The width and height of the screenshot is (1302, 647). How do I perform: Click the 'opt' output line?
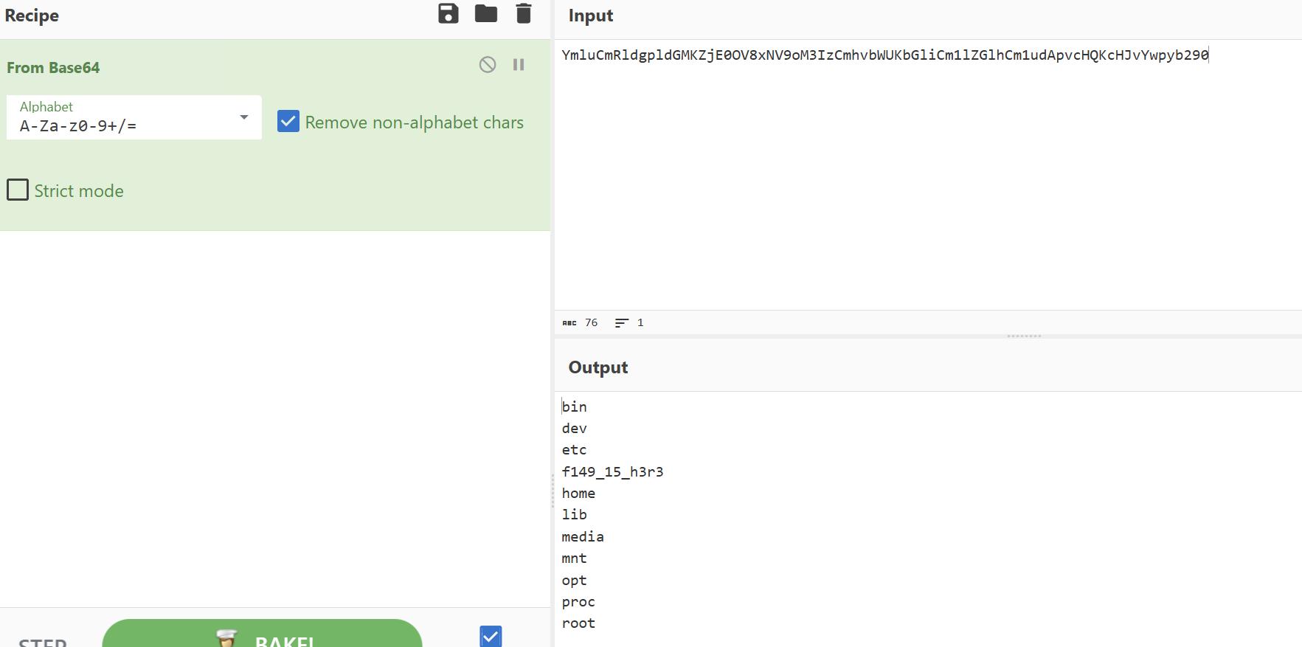click(x=575, y=581)
